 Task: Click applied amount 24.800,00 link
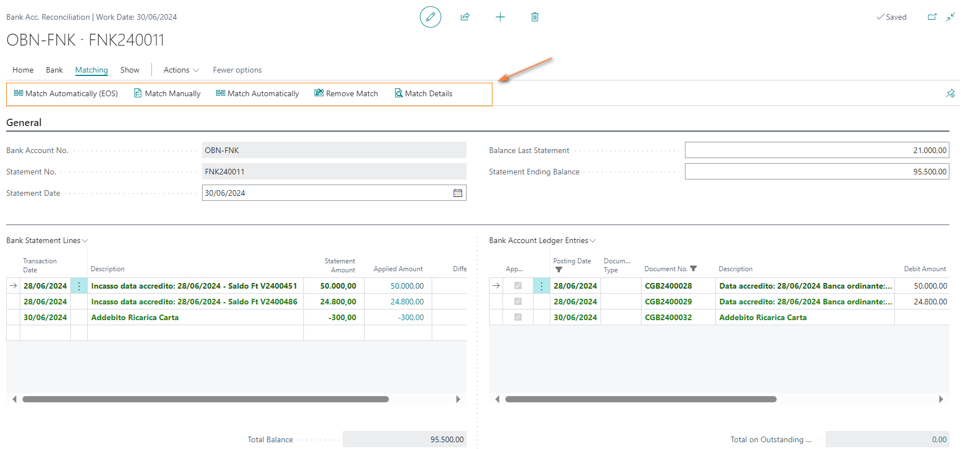pyautogui.click(x=407, y=302)
